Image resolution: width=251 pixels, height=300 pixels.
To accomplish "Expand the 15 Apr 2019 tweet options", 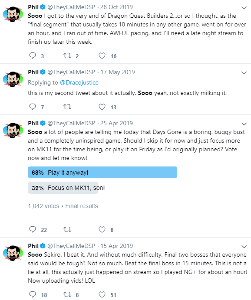I will [x=244, y=247].
